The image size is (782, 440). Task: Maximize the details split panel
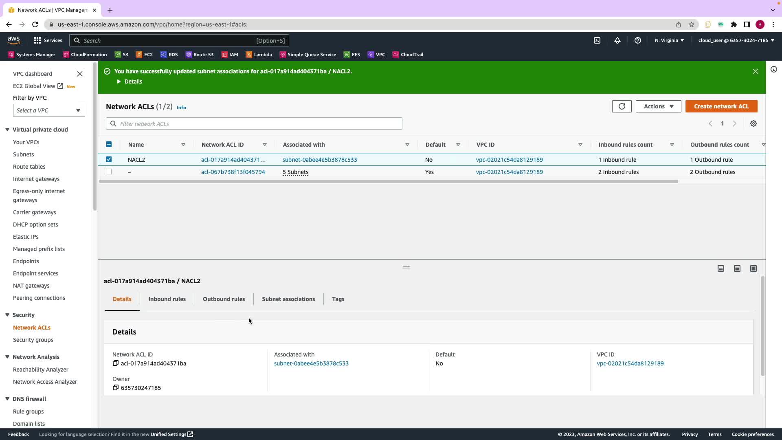(753, 268)
